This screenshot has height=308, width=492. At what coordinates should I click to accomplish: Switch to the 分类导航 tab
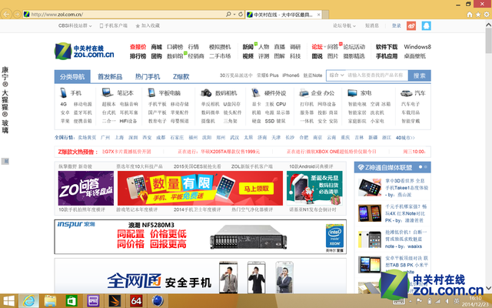72,76
